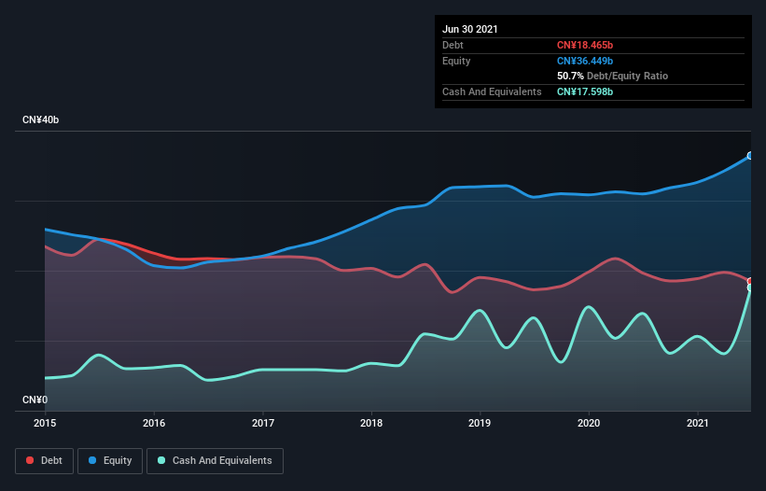Viewport: 766px width, 491px height.
Task: Click the Debt label in tooltip
Action: [453, 45]
